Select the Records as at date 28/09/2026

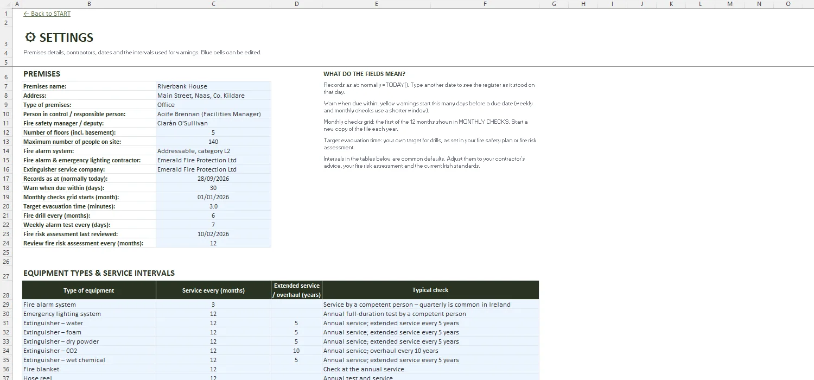(x=213, y=179)
